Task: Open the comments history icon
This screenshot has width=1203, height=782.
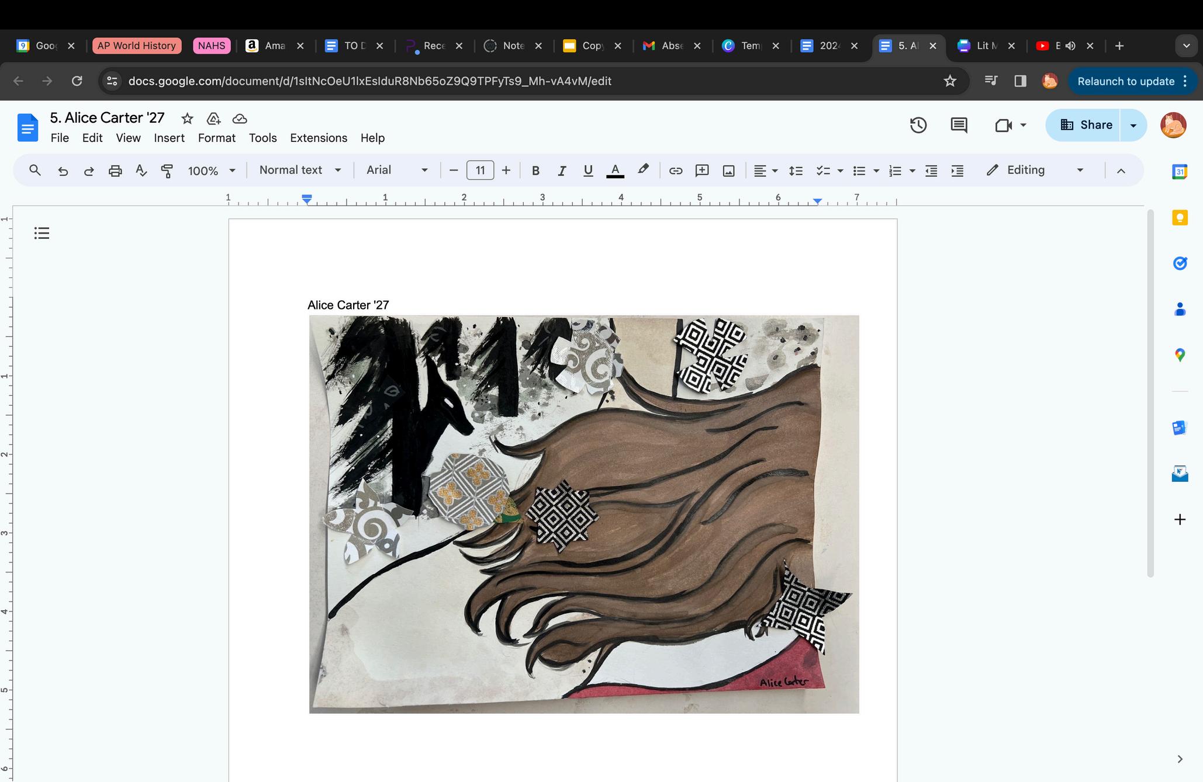Action: tap(959, 125)
